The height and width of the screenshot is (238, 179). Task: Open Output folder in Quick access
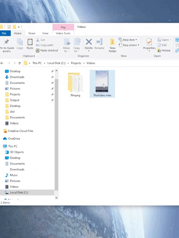click(x=12, y=100)
